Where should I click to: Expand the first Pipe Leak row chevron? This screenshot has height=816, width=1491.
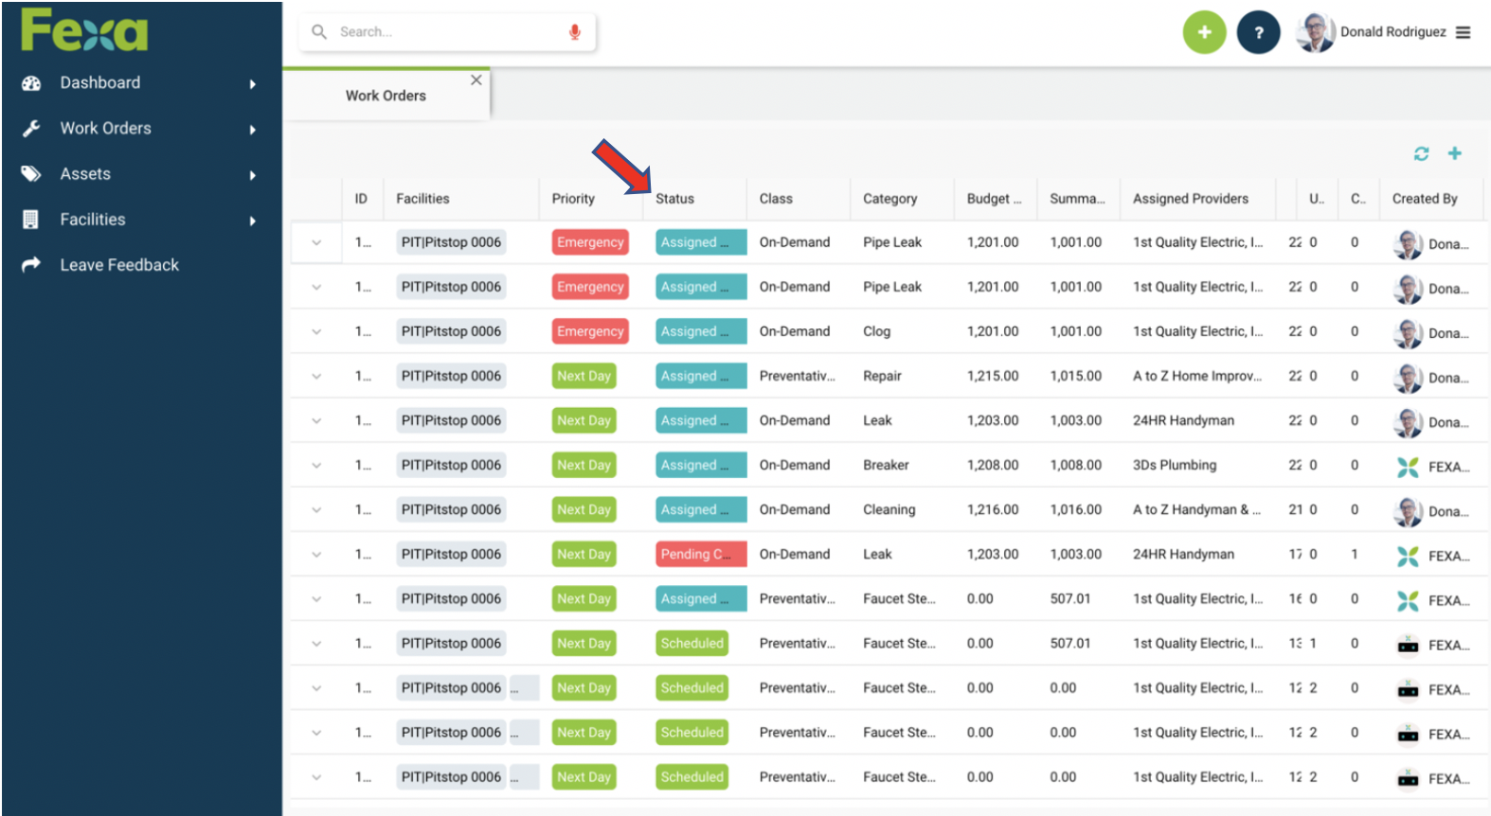click(x=316, y=243)
